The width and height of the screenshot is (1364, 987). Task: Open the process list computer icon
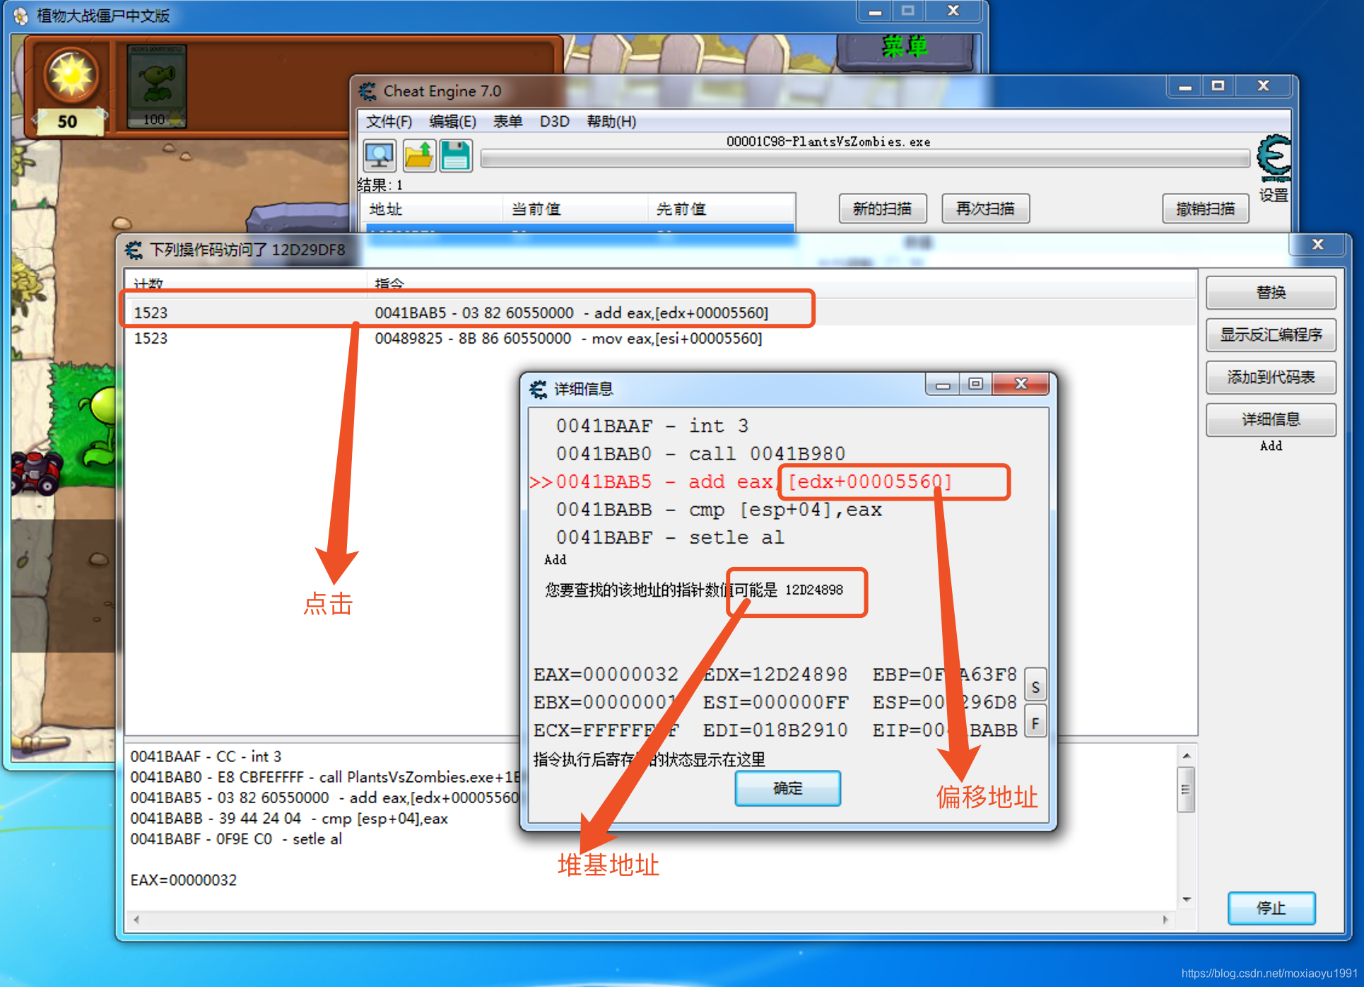(x=380, y=156)
